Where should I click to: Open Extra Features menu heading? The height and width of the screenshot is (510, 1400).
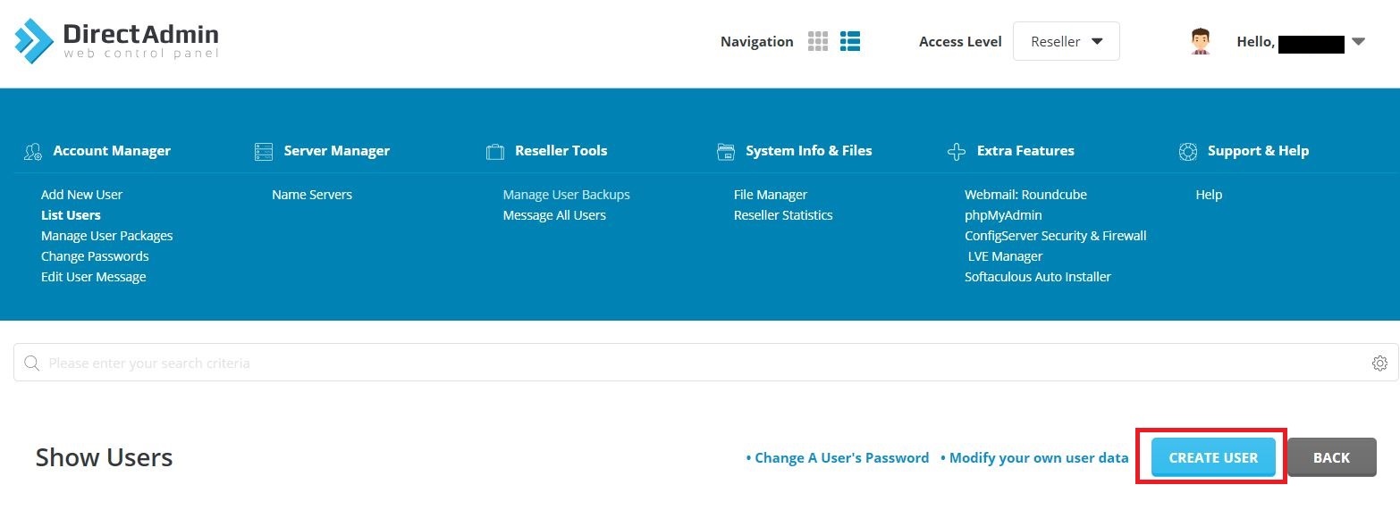1025,151
